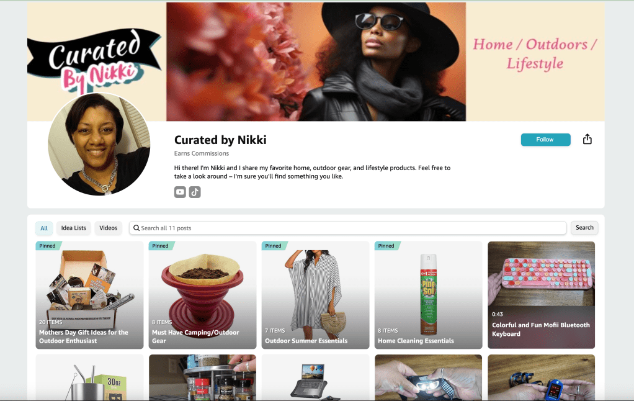Focus the Search all 11 posts field

tap(348, 228)
